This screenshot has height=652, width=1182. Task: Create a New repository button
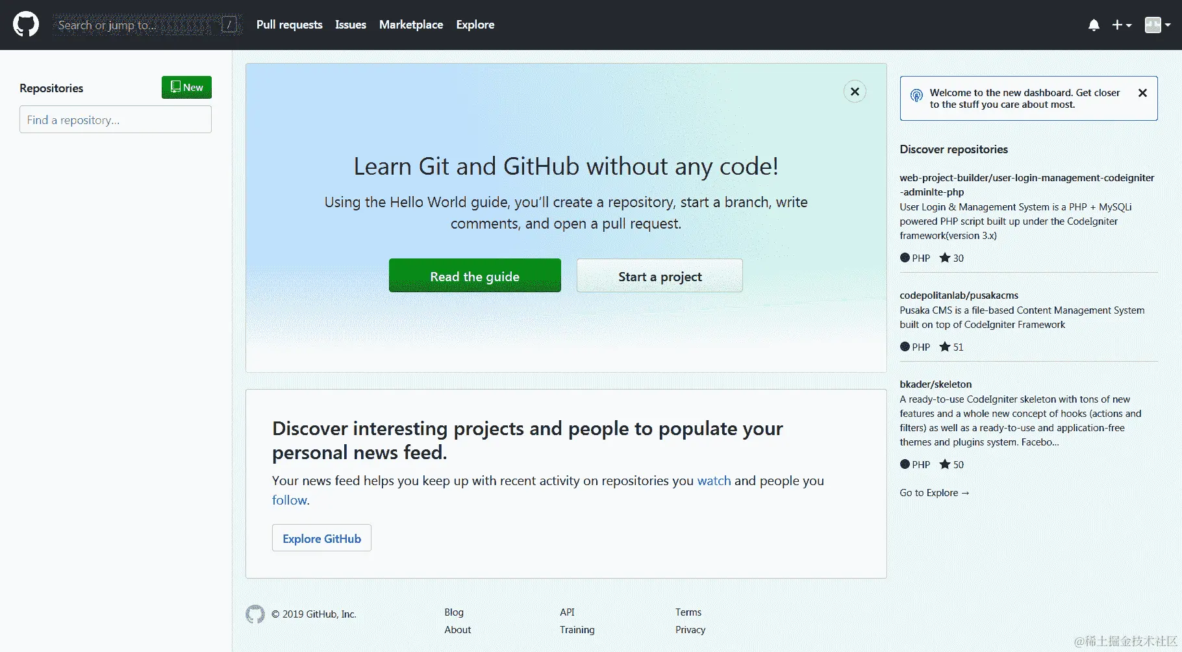pyautogui.click(x=186, y=87)
